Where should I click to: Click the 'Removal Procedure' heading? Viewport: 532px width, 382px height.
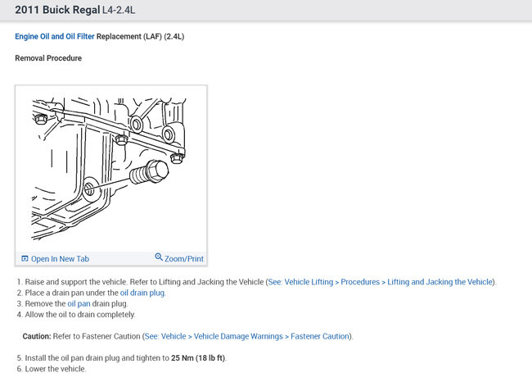[48, 58]
